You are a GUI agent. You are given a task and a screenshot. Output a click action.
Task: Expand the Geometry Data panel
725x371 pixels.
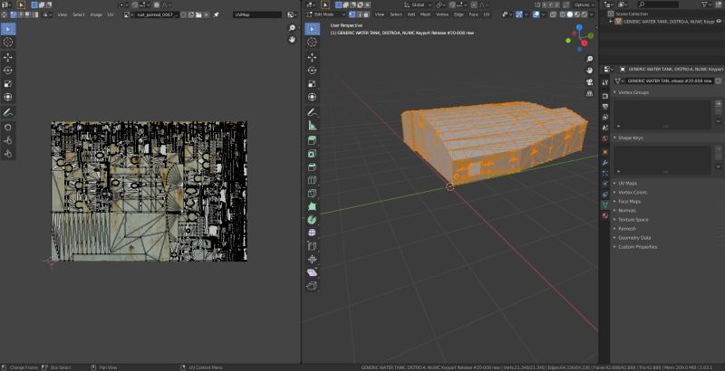point(634,238)
